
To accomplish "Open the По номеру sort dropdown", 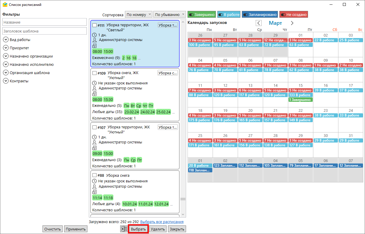I will point(138,14).
